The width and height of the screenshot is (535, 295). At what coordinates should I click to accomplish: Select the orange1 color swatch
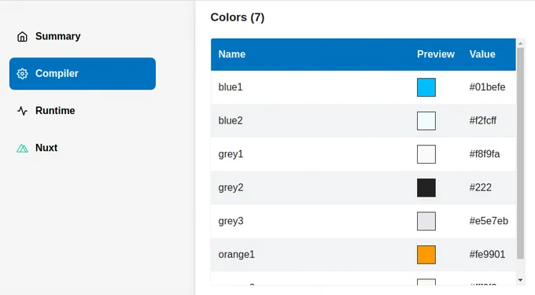point(426,254)
